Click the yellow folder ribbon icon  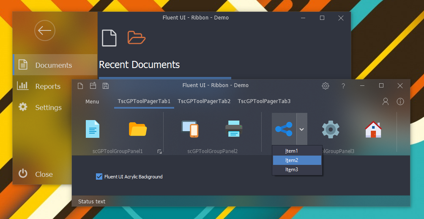138,129
